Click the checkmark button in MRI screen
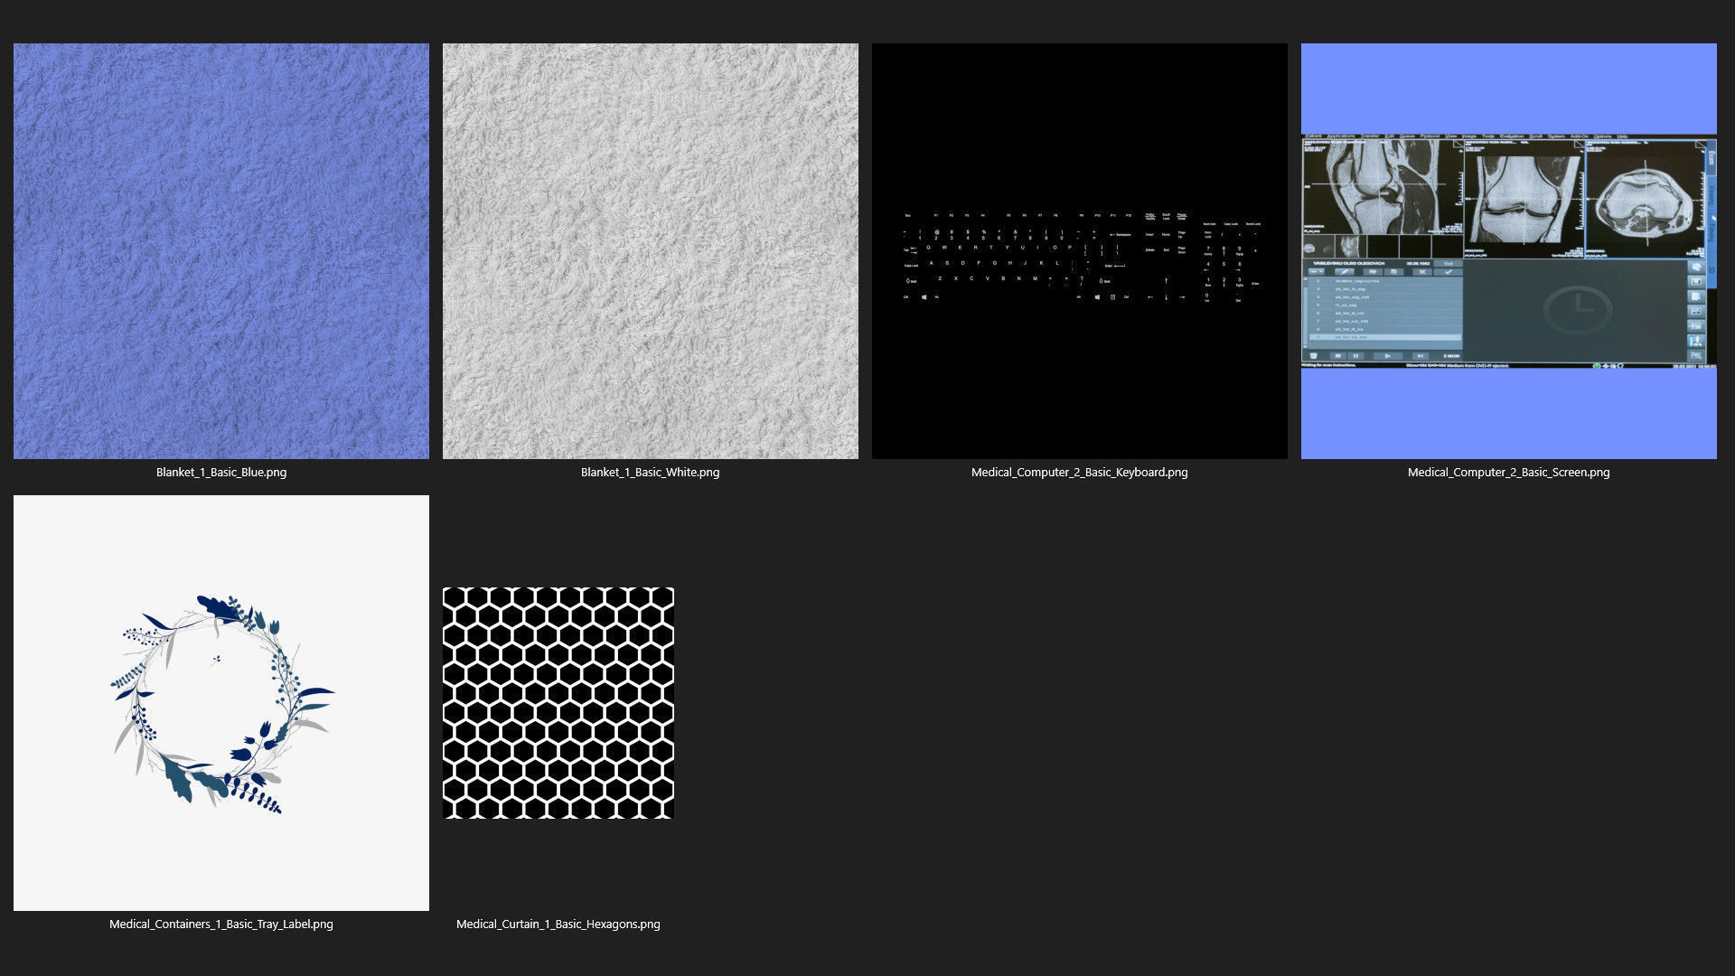 pos(1449,272)
